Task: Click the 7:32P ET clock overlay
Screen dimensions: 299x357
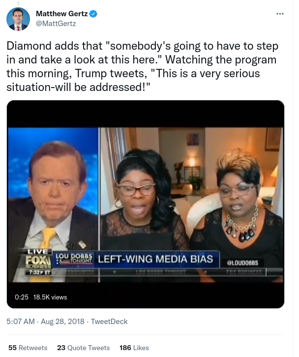Action: (x=39, y=272)
